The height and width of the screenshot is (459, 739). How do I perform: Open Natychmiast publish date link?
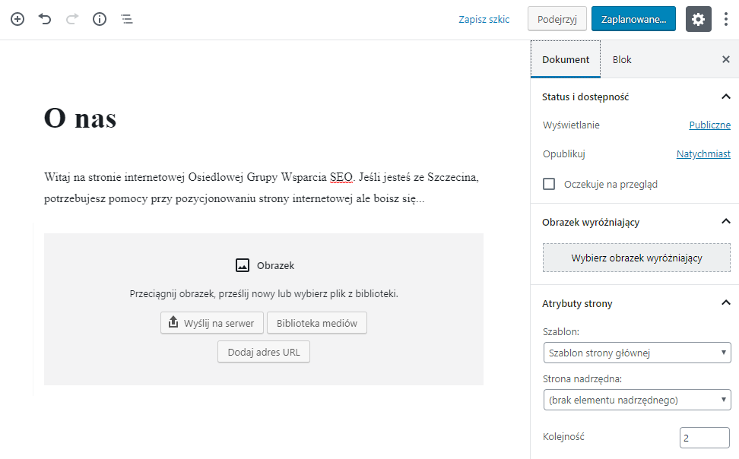(x=703, y=154)
